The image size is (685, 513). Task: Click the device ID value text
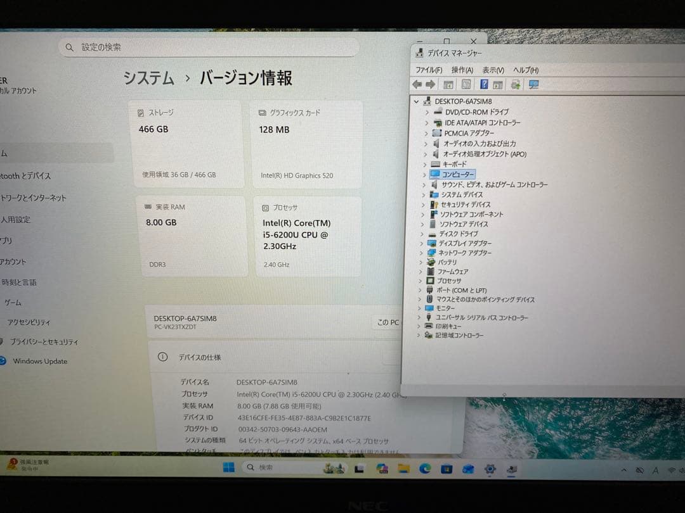click(304, 418)
